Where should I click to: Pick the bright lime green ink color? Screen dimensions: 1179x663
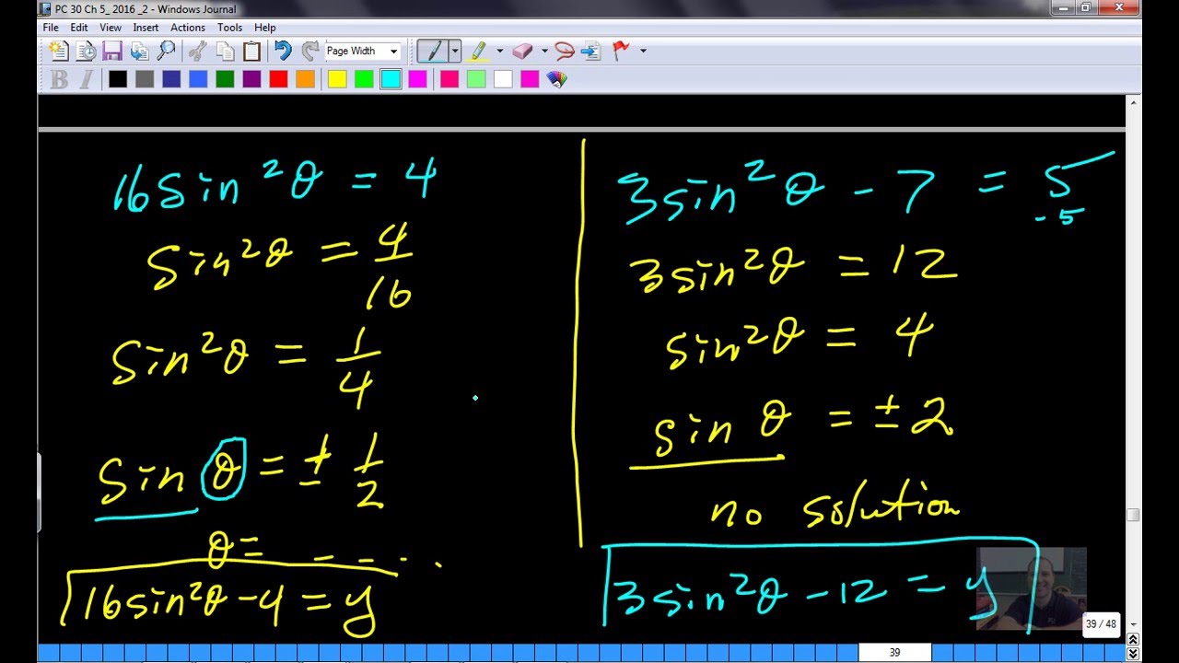(x=364, y=79)
